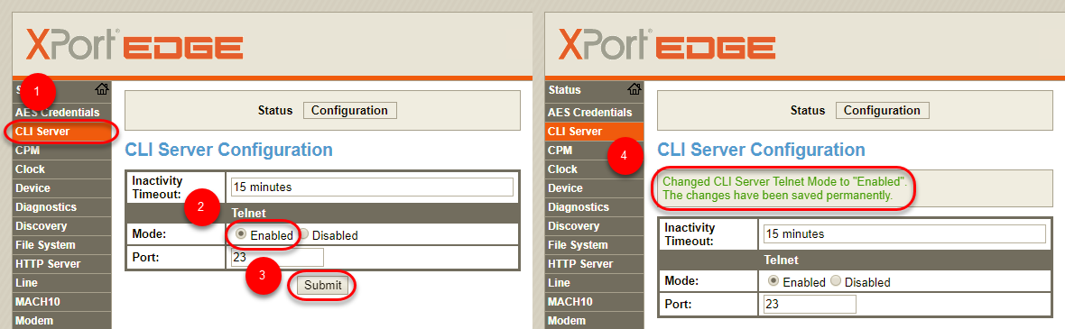
Task: Open Clock in left sidebar
Action: (x=61, y=169)
